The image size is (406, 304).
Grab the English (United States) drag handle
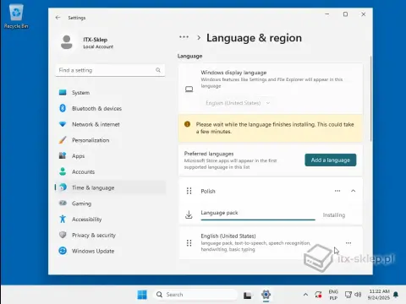pos(189,243)
